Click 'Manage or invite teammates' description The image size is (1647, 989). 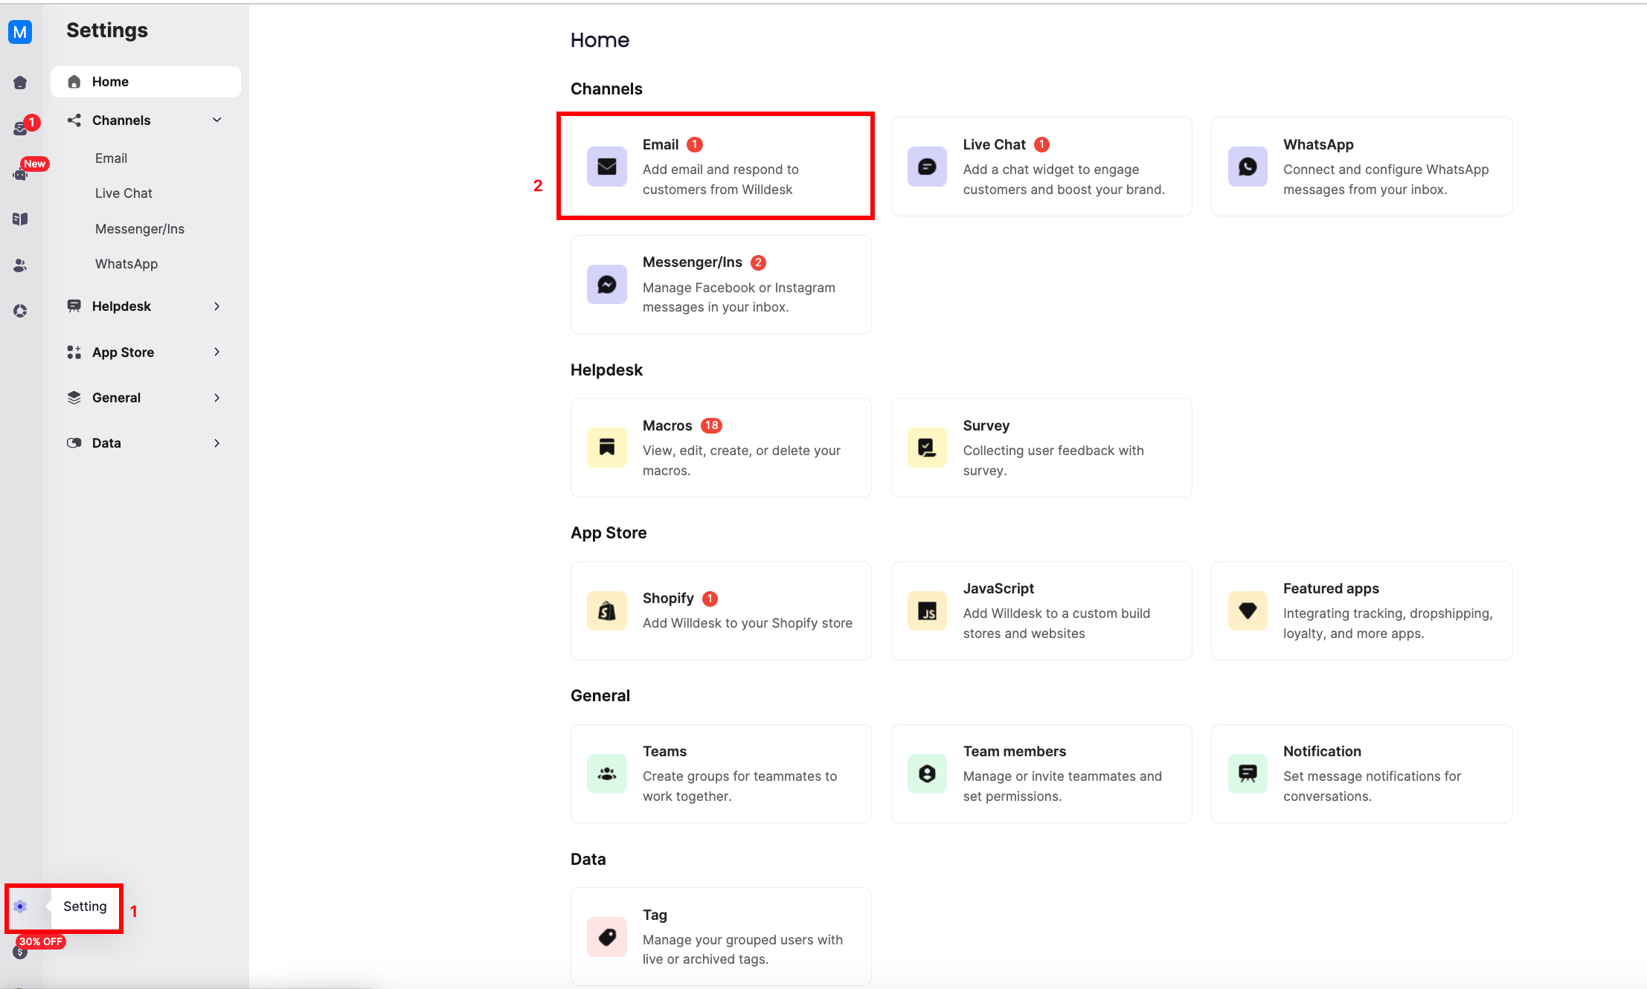click(x=1062, y=786)
